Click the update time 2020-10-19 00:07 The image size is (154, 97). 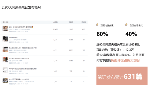coord(23,63)
